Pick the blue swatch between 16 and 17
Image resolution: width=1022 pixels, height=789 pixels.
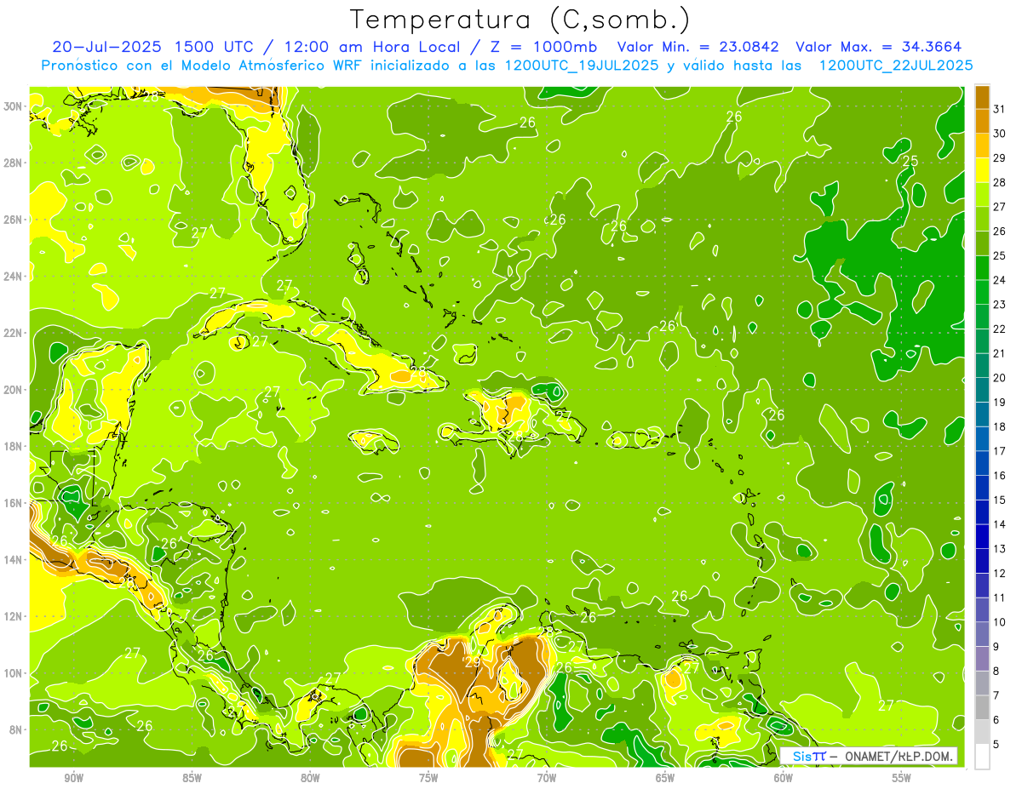point(982,463)
